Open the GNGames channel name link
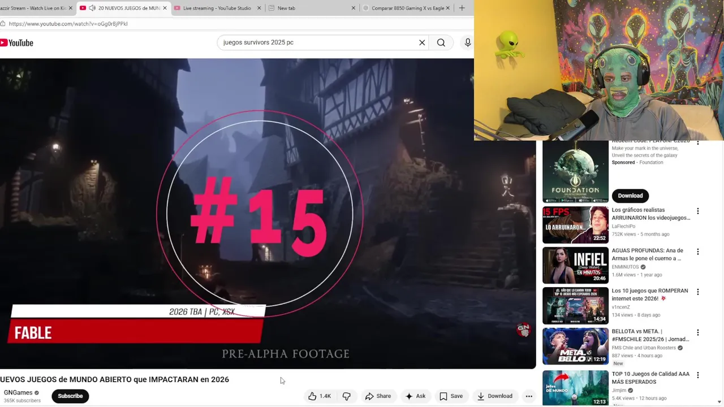Screen dimensions: 724x407 point(18,393)
